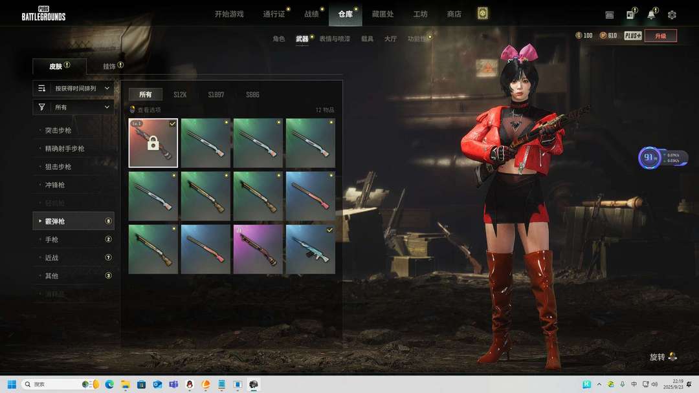Open Microsoft Store from the taskbar
The width and height of the screenshot is (699, 393).
141,384
